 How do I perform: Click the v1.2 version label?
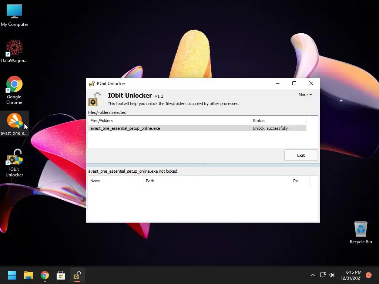click(x=159, y=96)
